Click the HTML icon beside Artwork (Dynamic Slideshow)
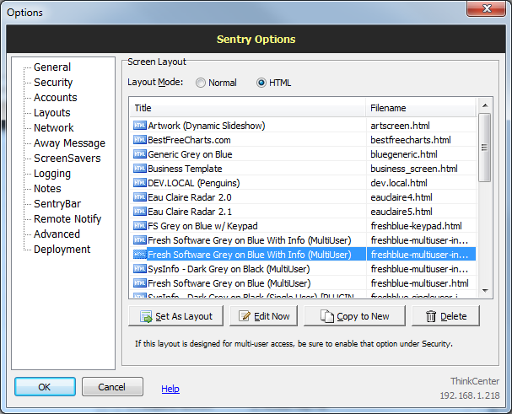Viewport: 512px width, 414px height. coord(140,126)
